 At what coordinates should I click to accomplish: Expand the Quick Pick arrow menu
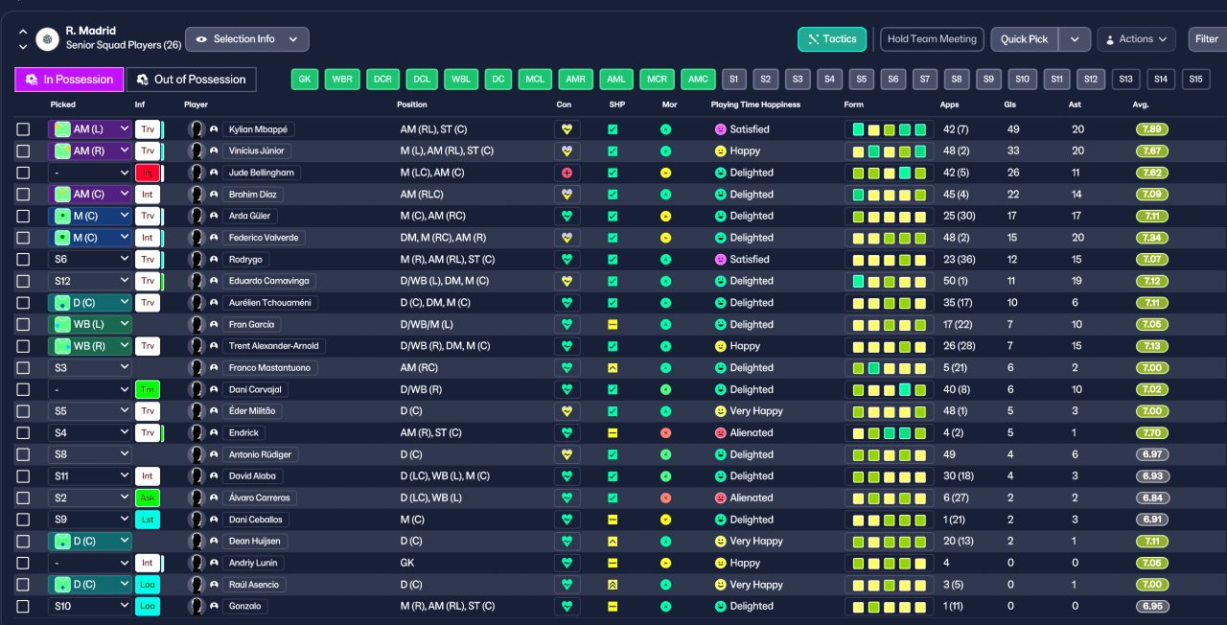pyautogui.click(x=1075, y=39)
